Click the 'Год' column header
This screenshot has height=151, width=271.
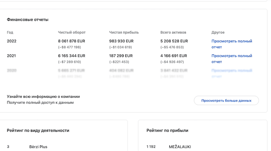(10, 33)
